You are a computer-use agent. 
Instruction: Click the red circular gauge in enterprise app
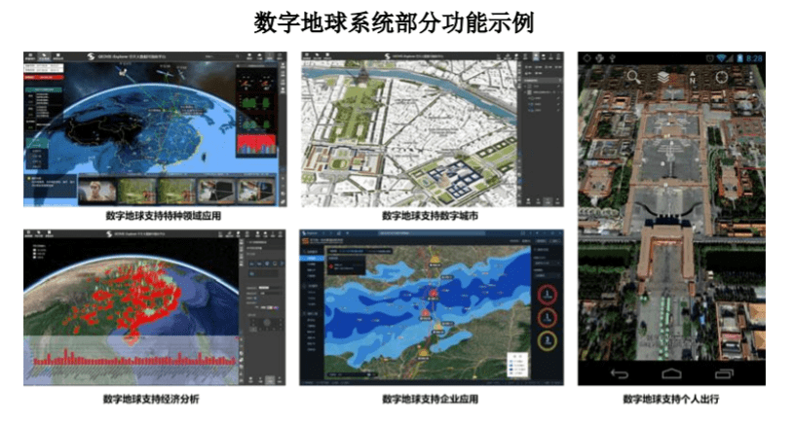click(x=547, y=295)
